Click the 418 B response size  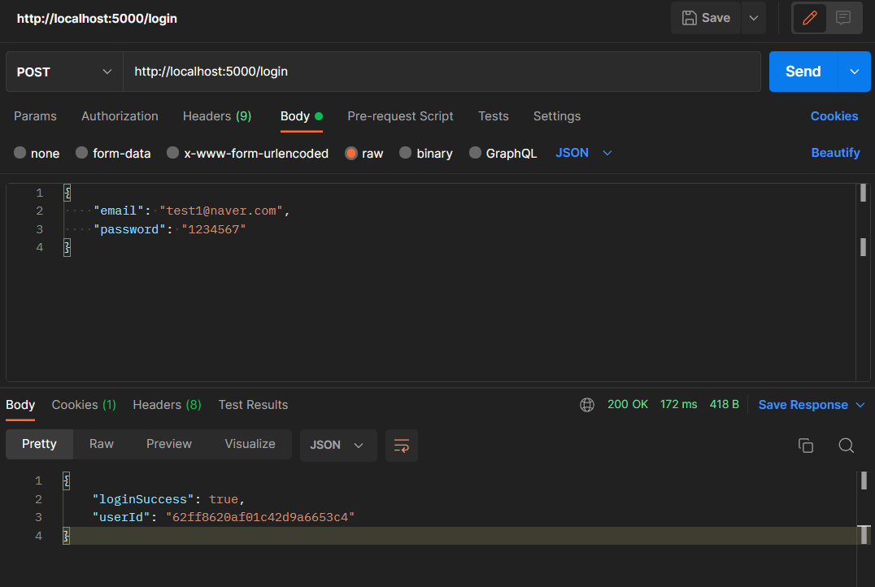point(725,405)
